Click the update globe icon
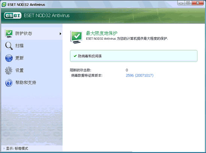The width and height of the screenshot is (206, 153). [9, 58]
